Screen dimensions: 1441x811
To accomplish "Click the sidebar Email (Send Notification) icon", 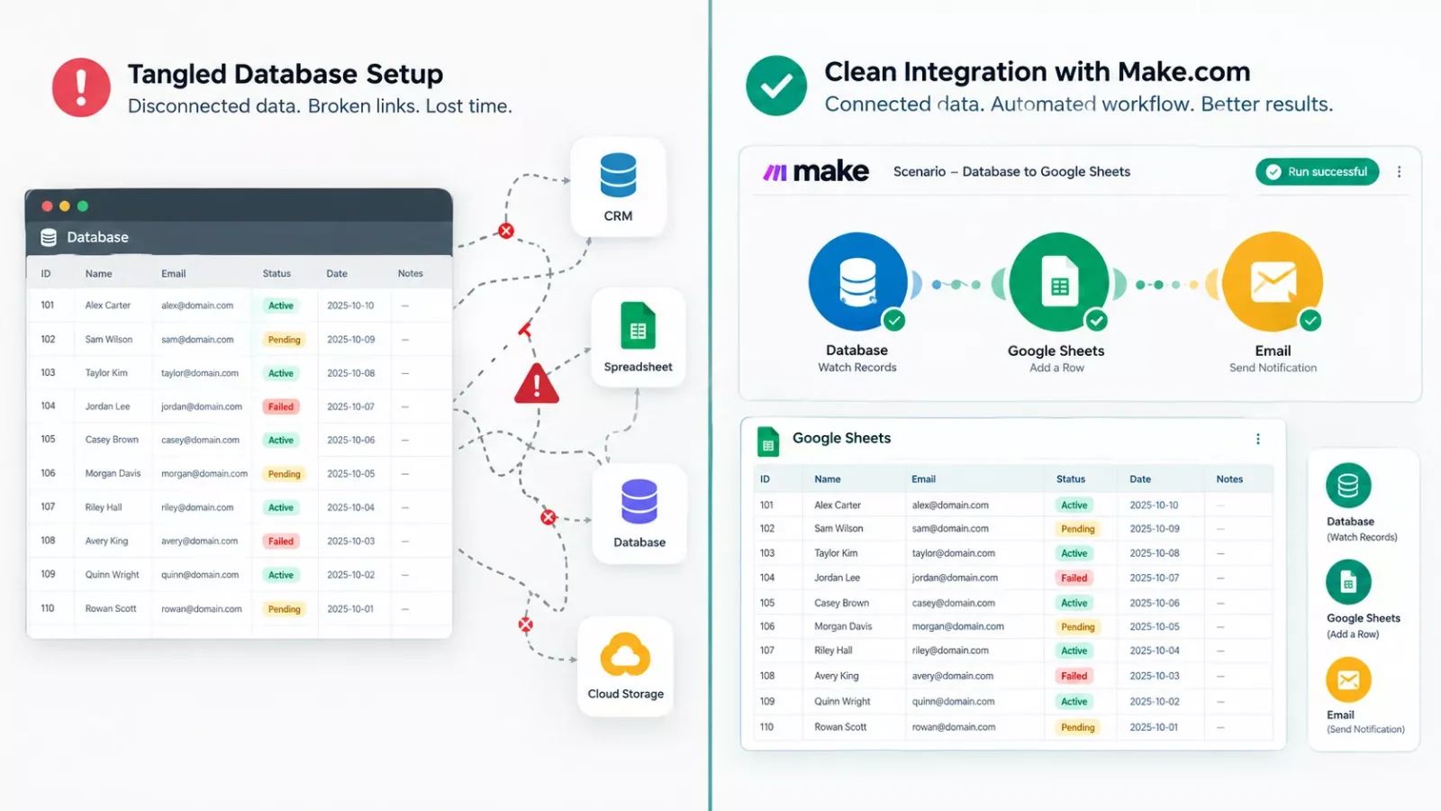I will click(1348, 679).
